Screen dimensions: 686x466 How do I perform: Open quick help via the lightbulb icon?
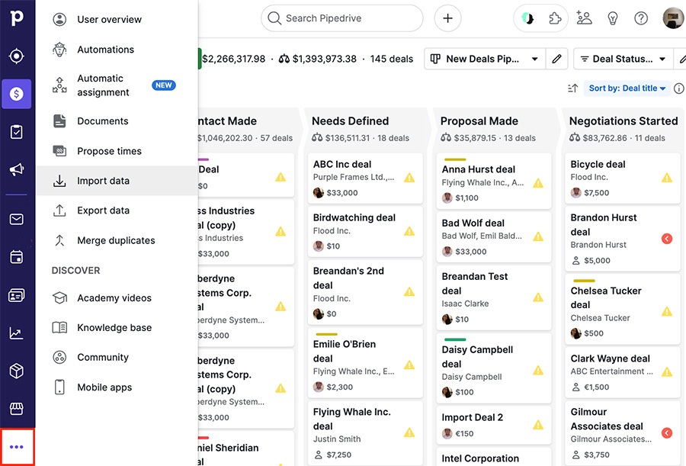[614, 18]
